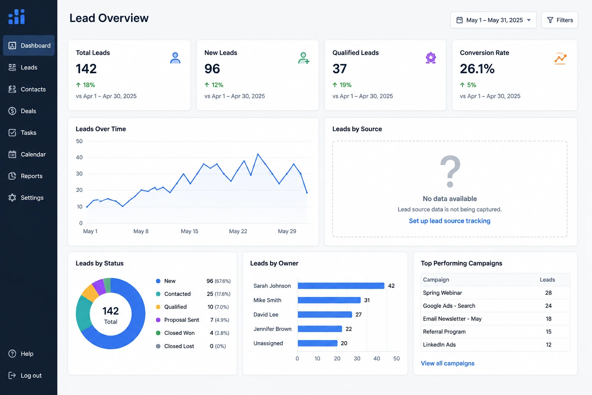Click the Email Newsletter - May row
592x395 pixels.
[x=495, y=319]
